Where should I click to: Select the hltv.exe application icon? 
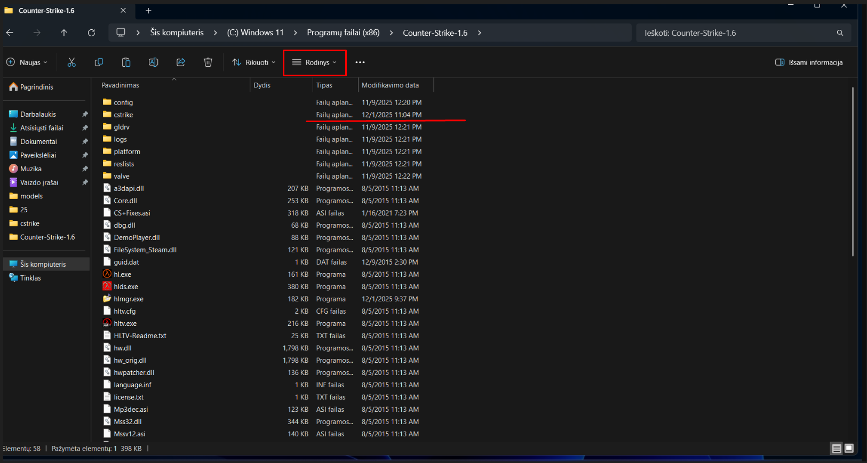pyautogui.click(x=107, y=323)
